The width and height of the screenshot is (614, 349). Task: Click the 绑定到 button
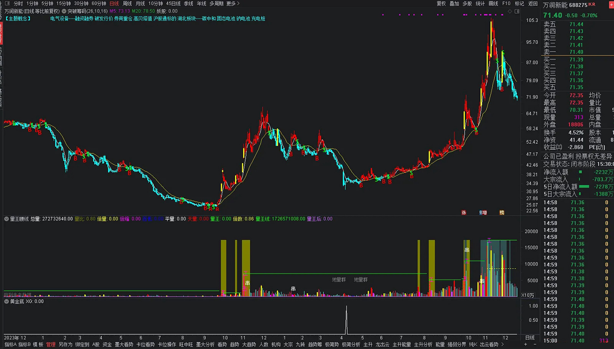point(82,345)
